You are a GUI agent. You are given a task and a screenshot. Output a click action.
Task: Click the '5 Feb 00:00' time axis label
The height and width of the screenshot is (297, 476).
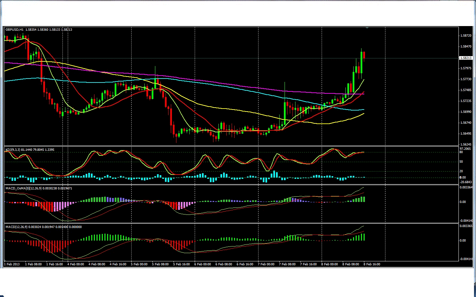(139, 264)
